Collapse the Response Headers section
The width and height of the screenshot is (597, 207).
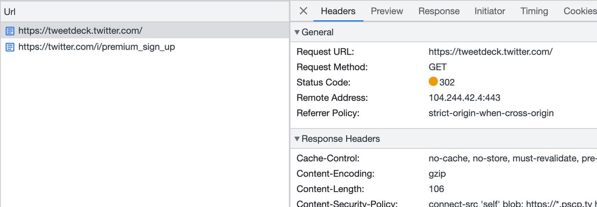[x=297, y=139]
